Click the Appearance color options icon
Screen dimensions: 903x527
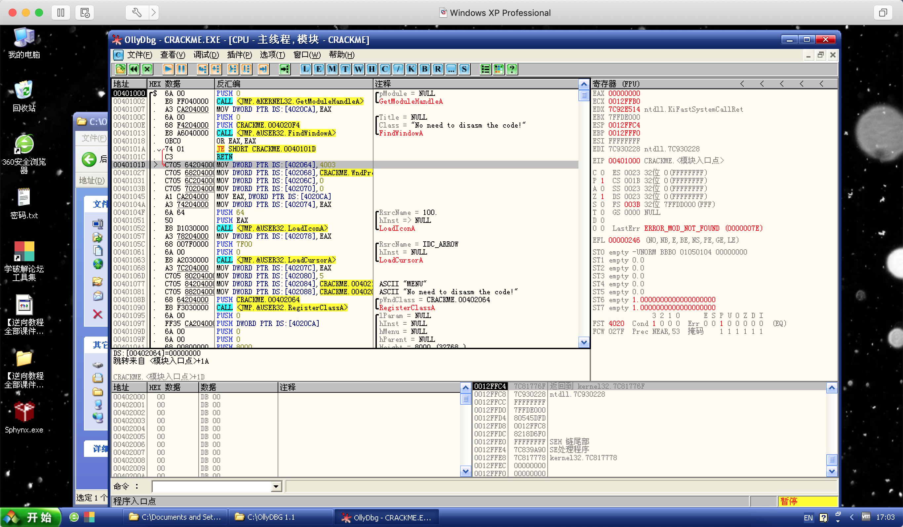(x=498, y=69)
